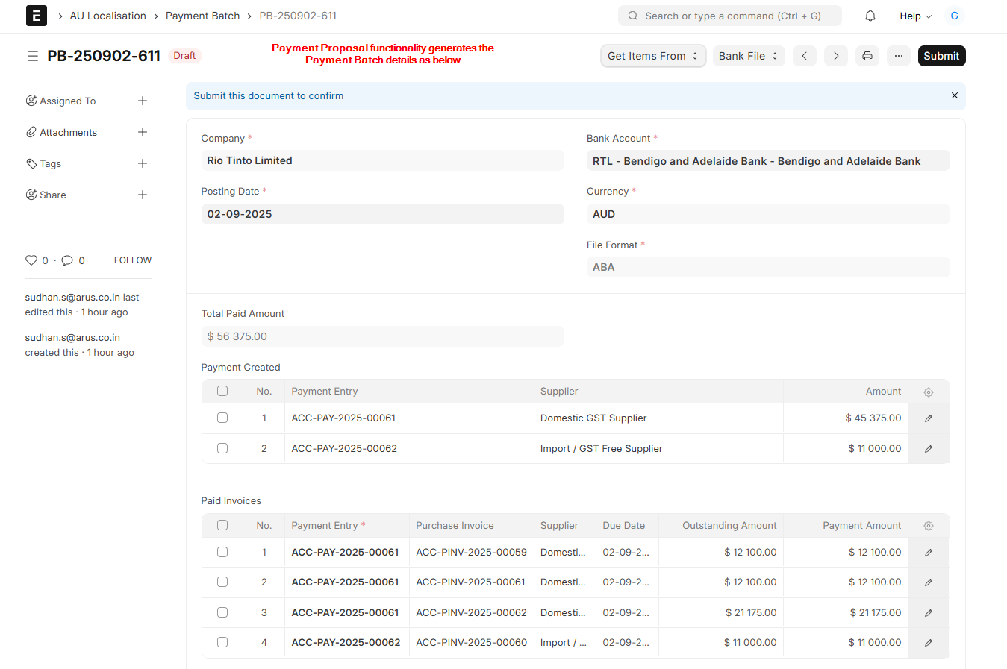The height and width of the screenshot is (669, 1007).
Task: Open the Get Items From dropdown
Action: point(653,56)
